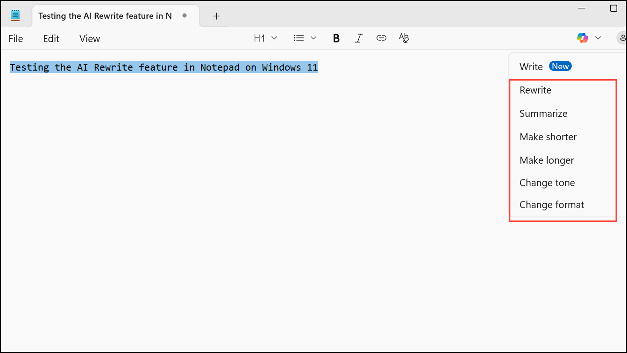This screenshot has height=353, width=627.
Task: Close the tab via the unsaved dot
Action: tap(185, 15)
